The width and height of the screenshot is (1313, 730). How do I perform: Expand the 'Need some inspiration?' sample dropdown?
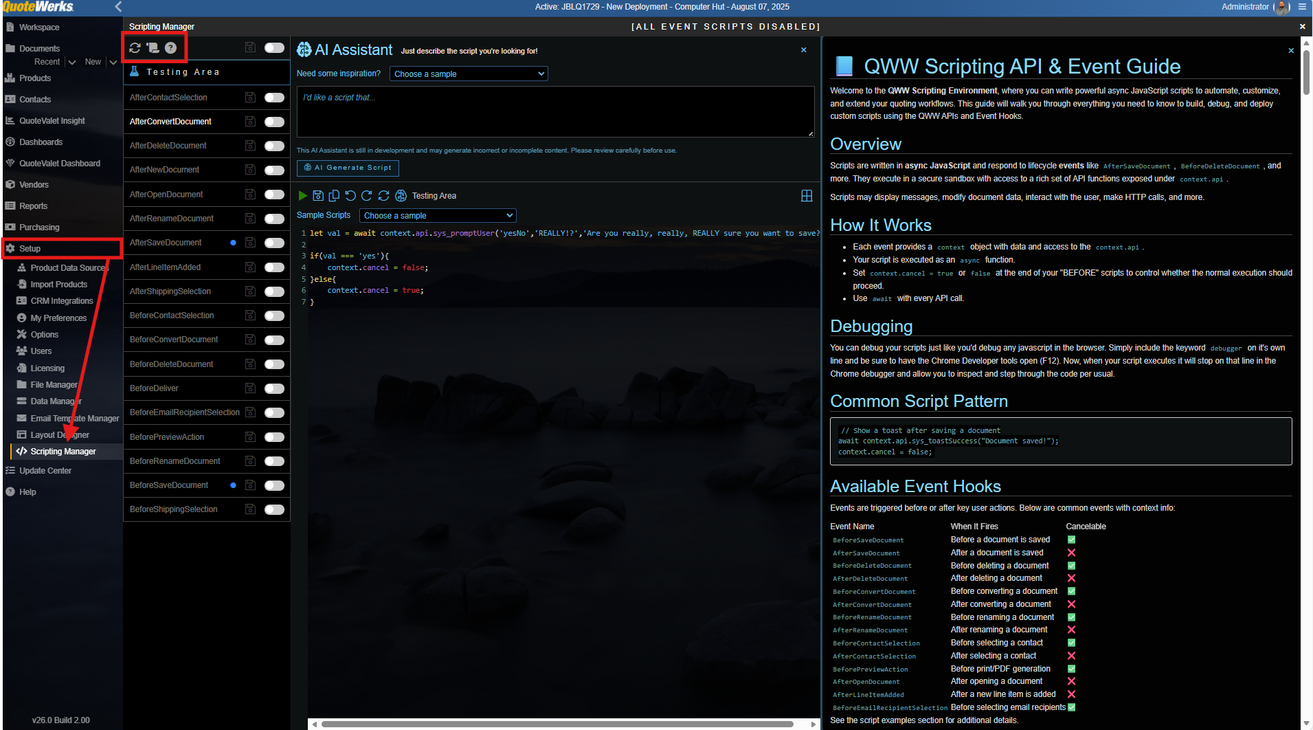(x=469, y=74)
